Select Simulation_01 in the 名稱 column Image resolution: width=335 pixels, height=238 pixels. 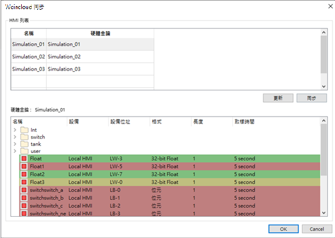click(x=29, y=44)
